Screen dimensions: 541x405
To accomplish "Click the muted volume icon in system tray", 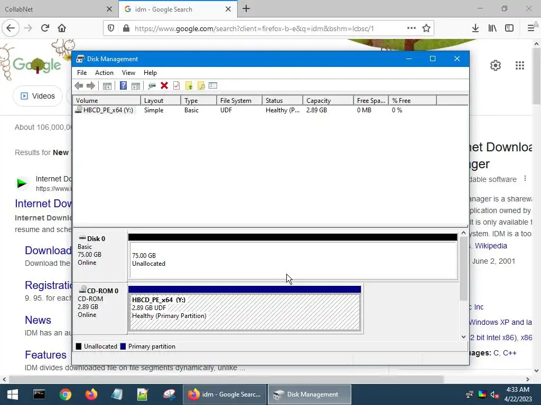I will click(495, 394).
